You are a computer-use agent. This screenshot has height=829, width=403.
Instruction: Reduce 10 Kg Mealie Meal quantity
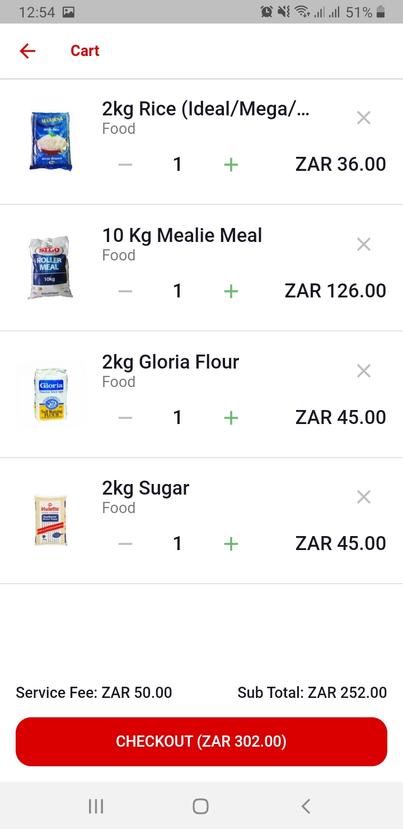[x=125, y=291]
